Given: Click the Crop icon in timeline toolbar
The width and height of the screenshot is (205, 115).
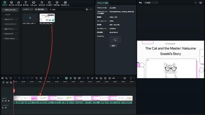Looking at the screenshot, I should click(28, 78).
